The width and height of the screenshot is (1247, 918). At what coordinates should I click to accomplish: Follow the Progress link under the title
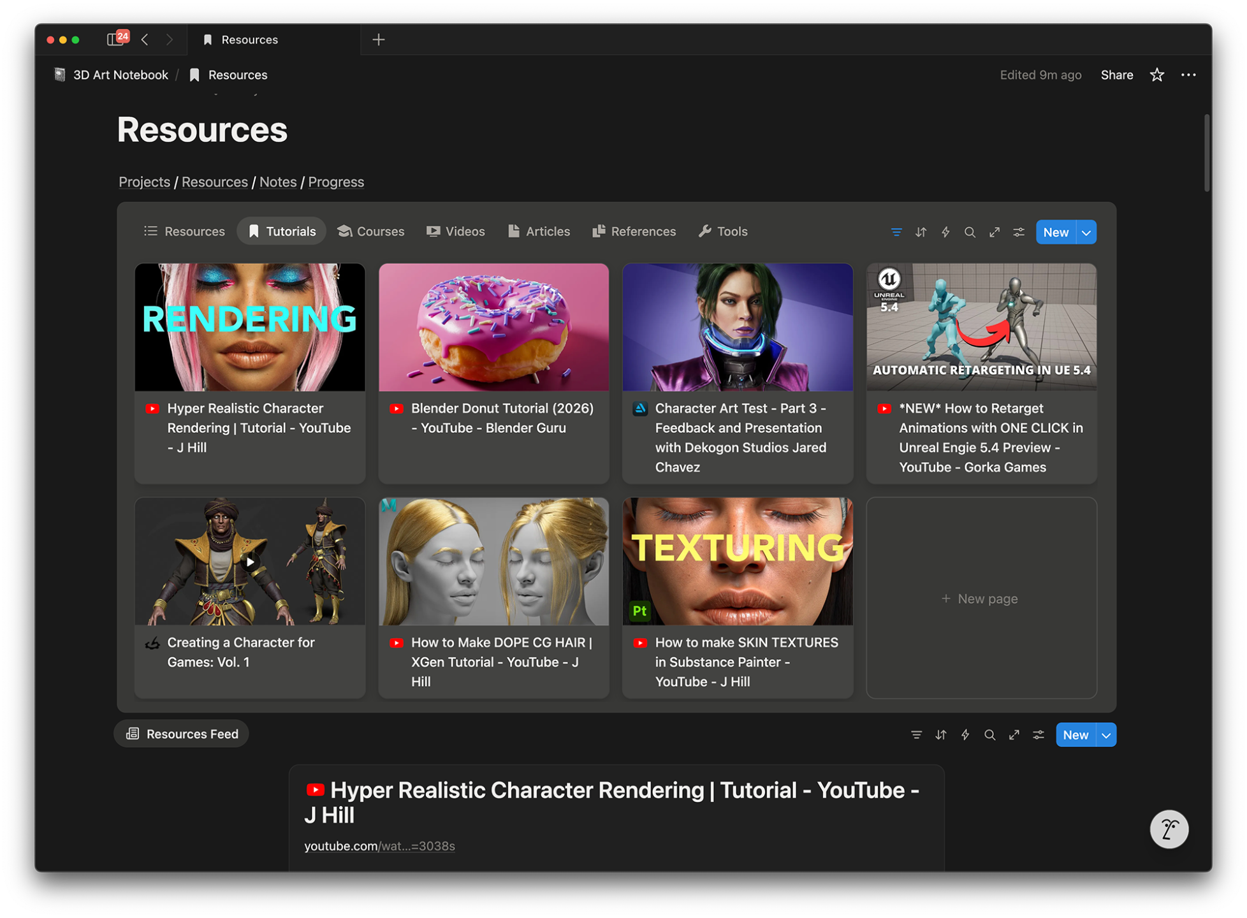point(336,182)
